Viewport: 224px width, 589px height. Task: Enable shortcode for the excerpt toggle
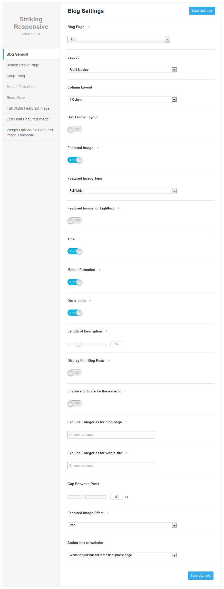tap(75, 403)
